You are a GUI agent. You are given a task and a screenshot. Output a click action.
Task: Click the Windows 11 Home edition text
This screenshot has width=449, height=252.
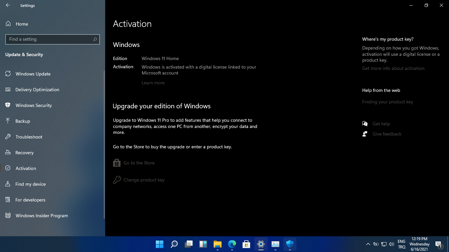click(160, 58)
